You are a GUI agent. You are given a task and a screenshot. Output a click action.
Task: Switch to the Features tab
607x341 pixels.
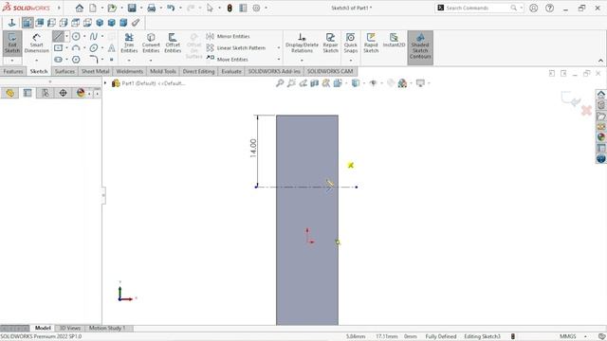click(13, 72)
